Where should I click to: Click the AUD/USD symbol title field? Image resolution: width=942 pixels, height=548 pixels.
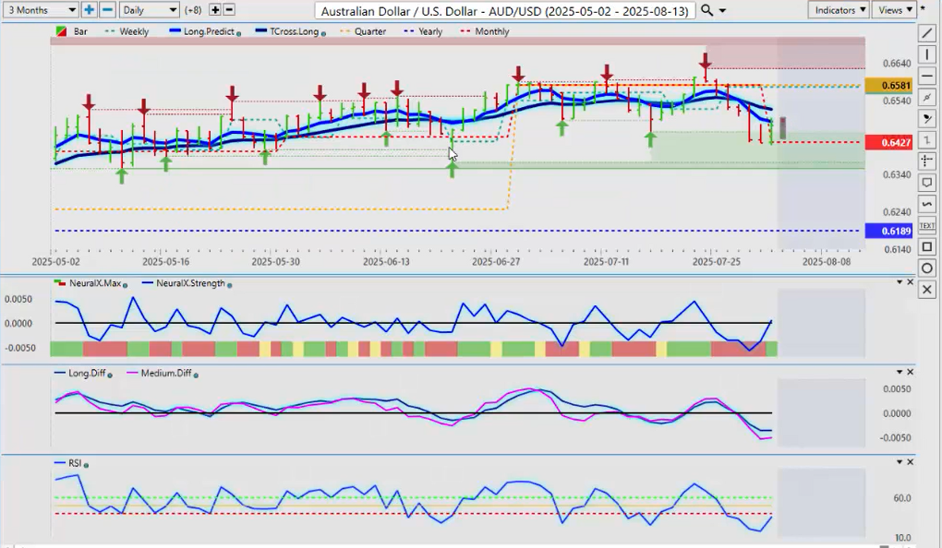pos(504,10)
